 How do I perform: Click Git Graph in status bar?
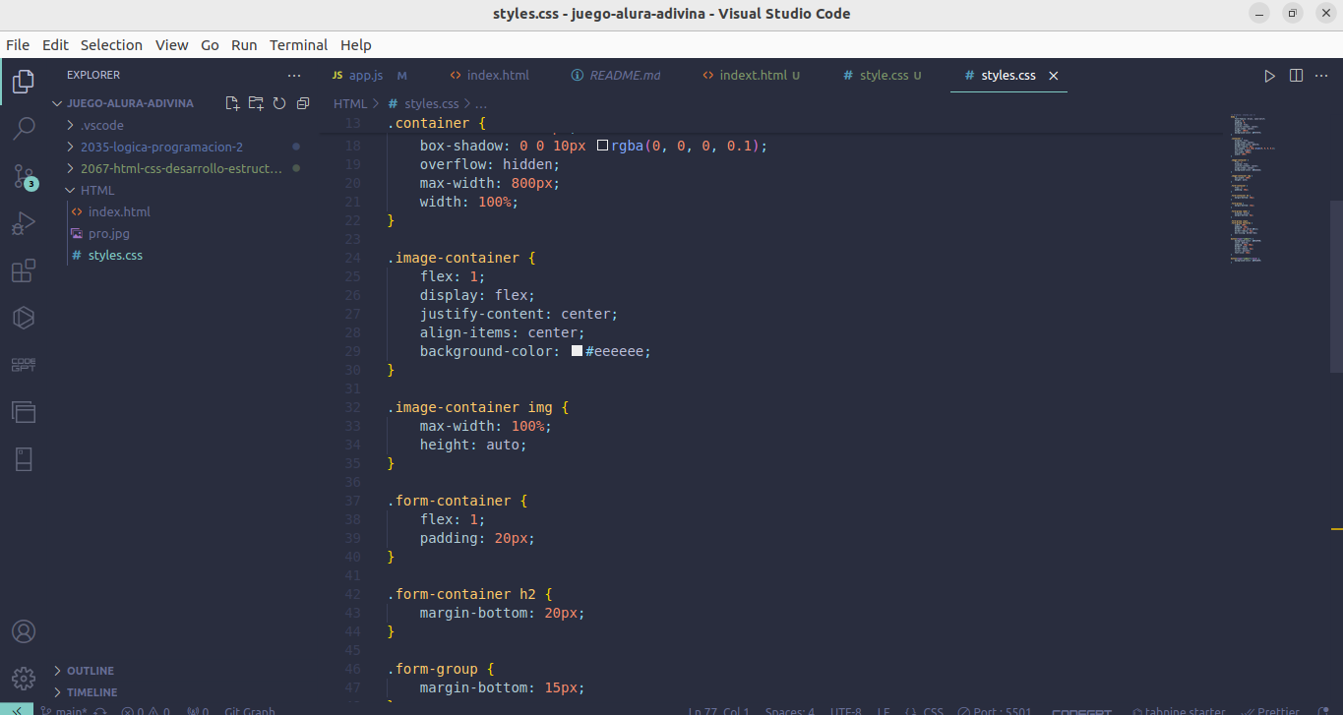(250, 710)
